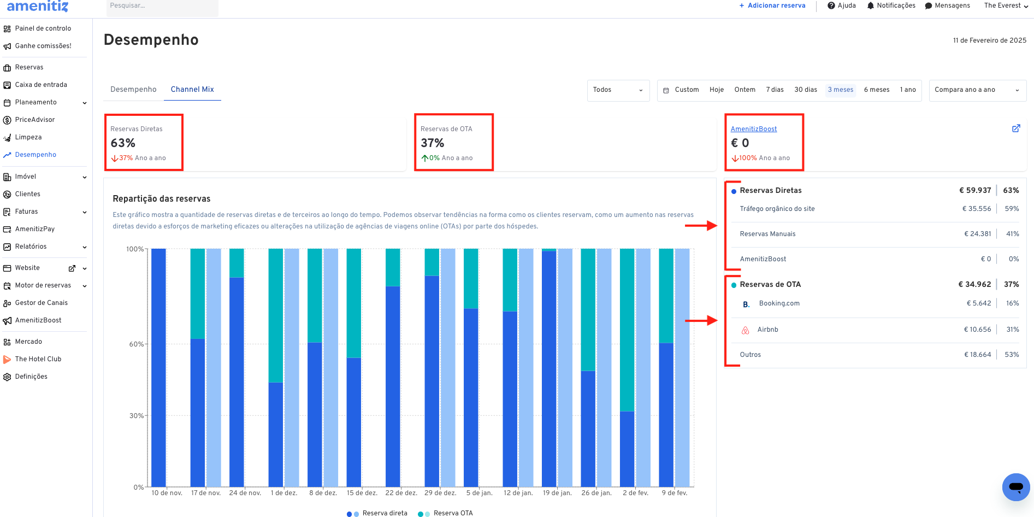Click the Outros row value € 18.664

pyautogui.click(x=978, y=355)
